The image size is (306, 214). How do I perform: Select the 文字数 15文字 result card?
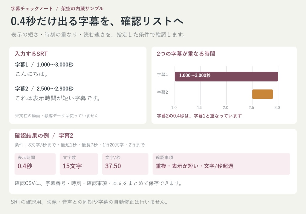[79, 164]
